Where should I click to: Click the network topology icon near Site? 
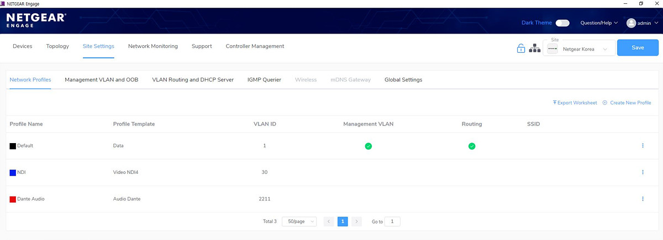click(534, 48)
